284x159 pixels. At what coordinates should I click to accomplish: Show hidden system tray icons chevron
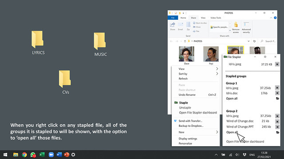pos(216,155)
